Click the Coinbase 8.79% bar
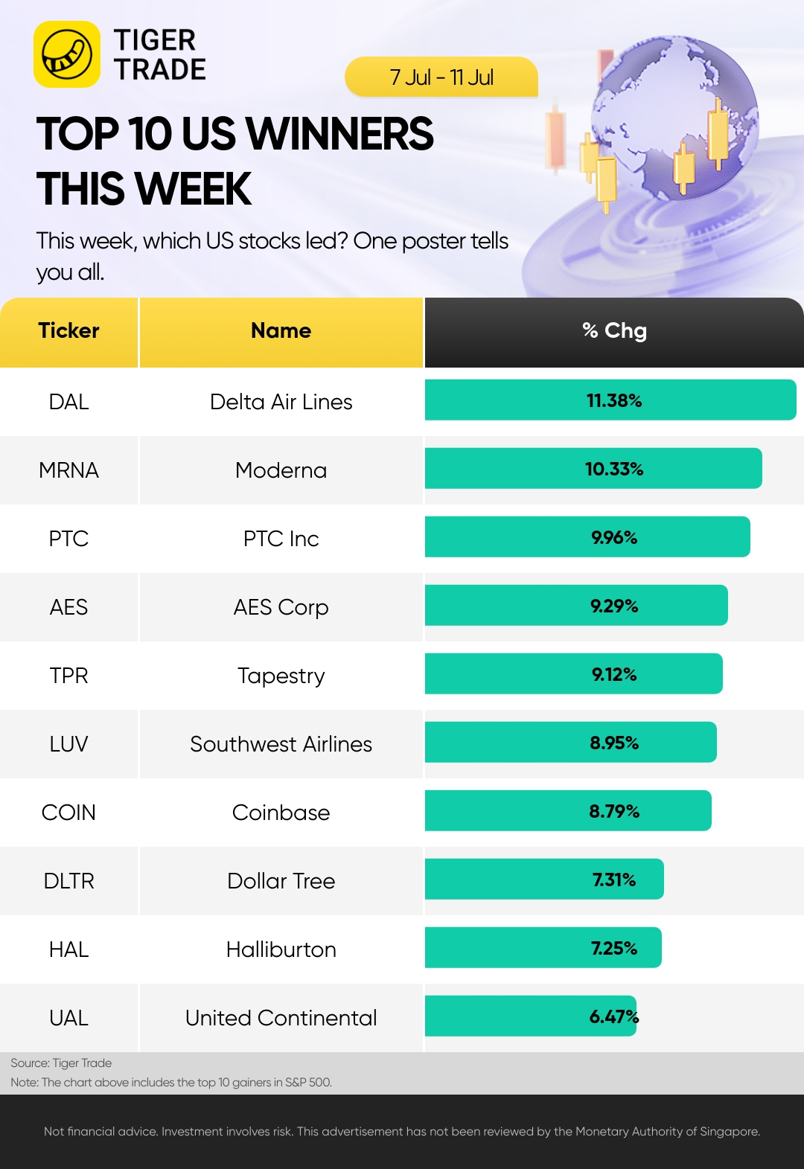 coord(568,811)
